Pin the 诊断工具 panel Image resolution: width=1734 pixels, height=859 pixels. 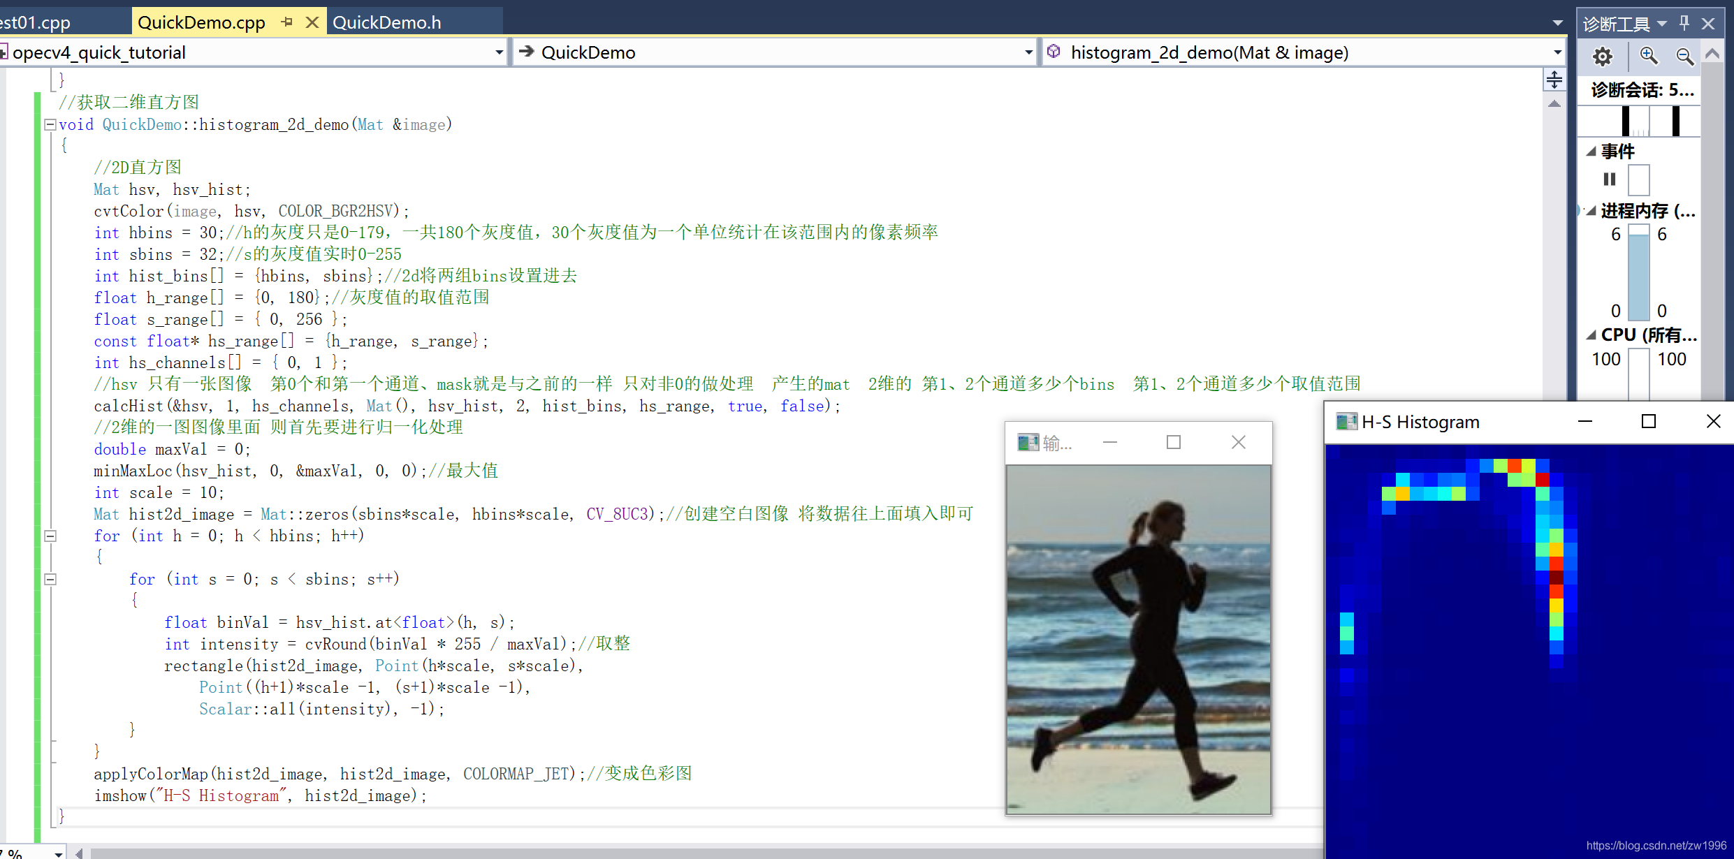click(x=1684, y=23)
